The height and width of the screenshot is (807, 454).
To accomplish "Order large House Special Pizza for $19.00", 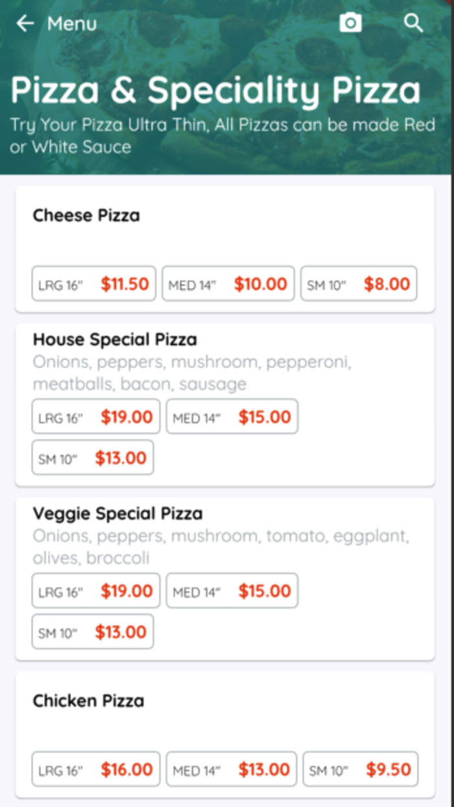I will click(x=95, y=416).
